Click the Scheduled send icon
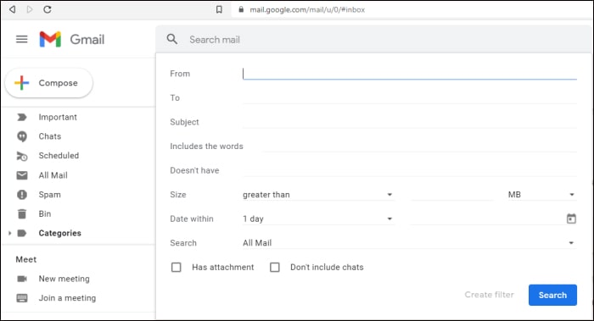Viewport: 594px width, 321px height. point(22,156)
